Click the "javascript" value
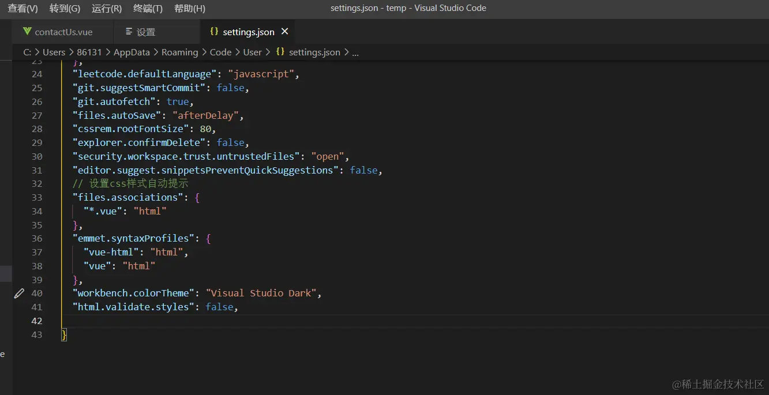The image size is (769, 395). [x=261, y=74]
